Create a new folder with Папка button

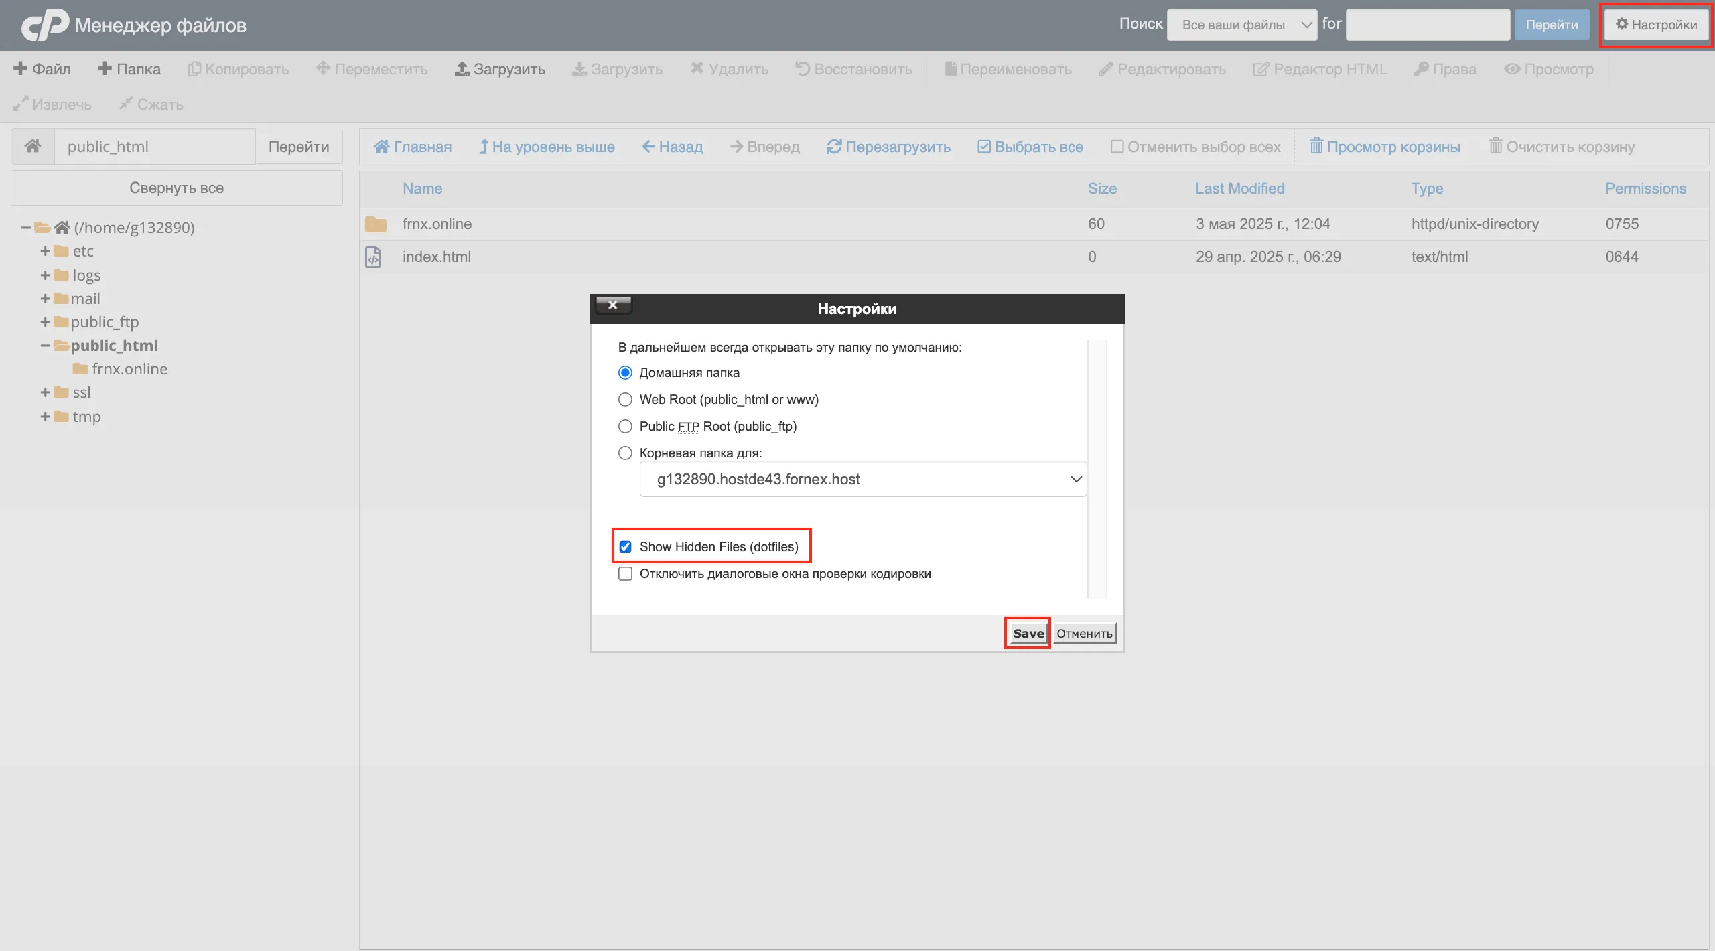tap(129, 69)
